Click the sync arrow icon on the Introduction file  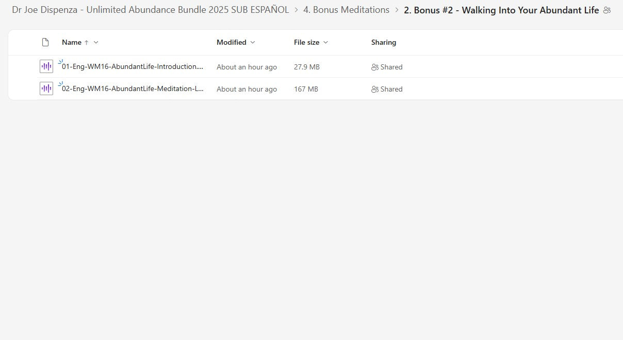coord(60,61)
